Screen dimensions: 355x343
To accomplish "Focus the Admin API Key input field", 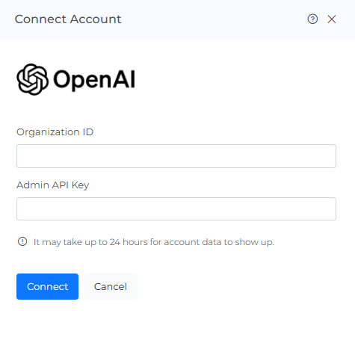I will pos(176,208).
